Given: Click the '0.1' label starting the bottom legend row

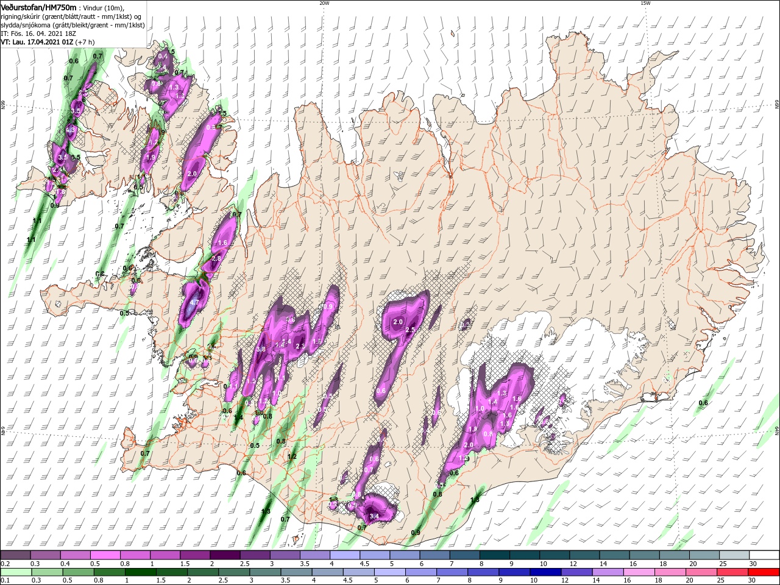Looking at the screenshot, I should coord(5,580).
